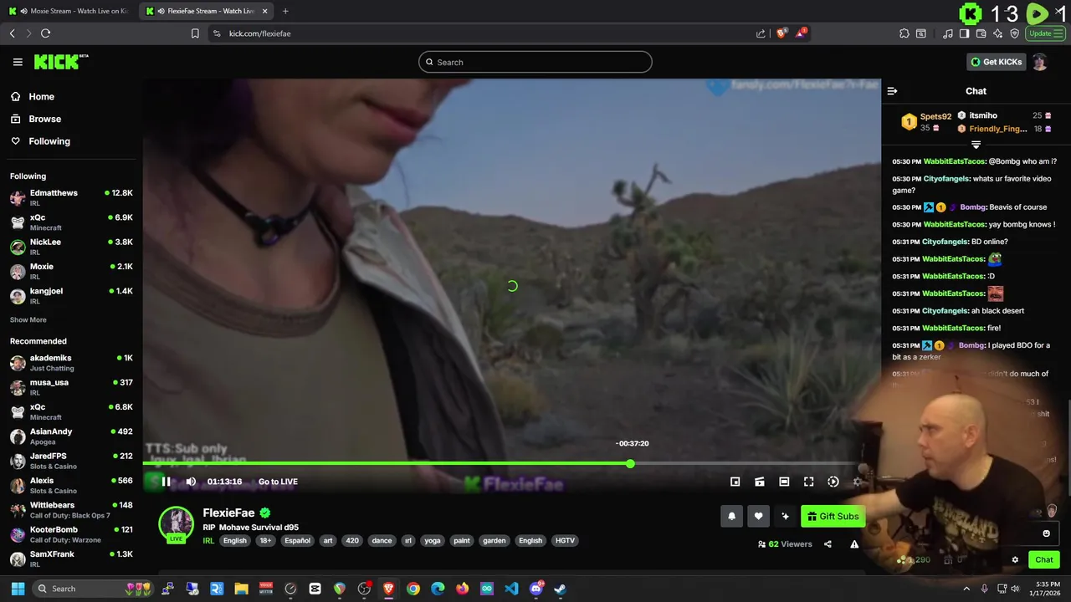
Task: Toggle follow heart for FlexieFae
Action: (x=758, y=517)
